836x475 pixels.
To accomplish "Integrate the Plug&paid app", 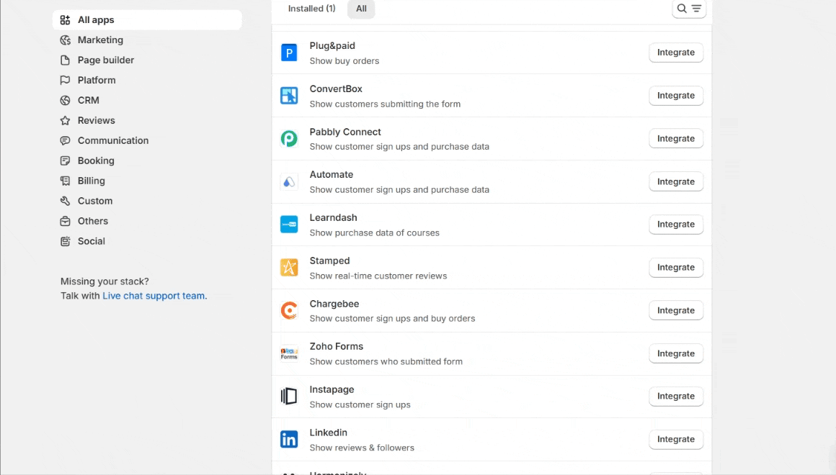I will click(675, 53).
